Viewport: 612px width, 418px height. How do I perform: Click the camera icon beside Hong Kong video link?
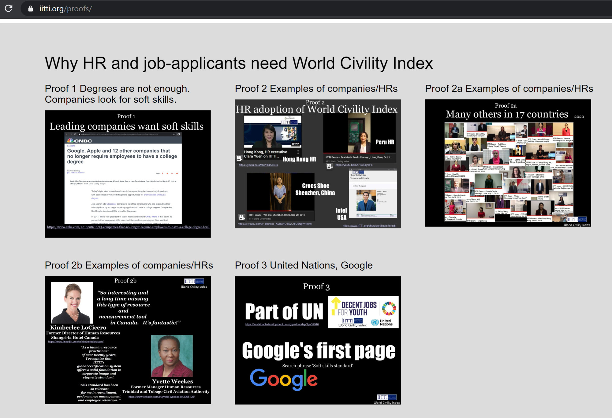(x=239, y=158)
